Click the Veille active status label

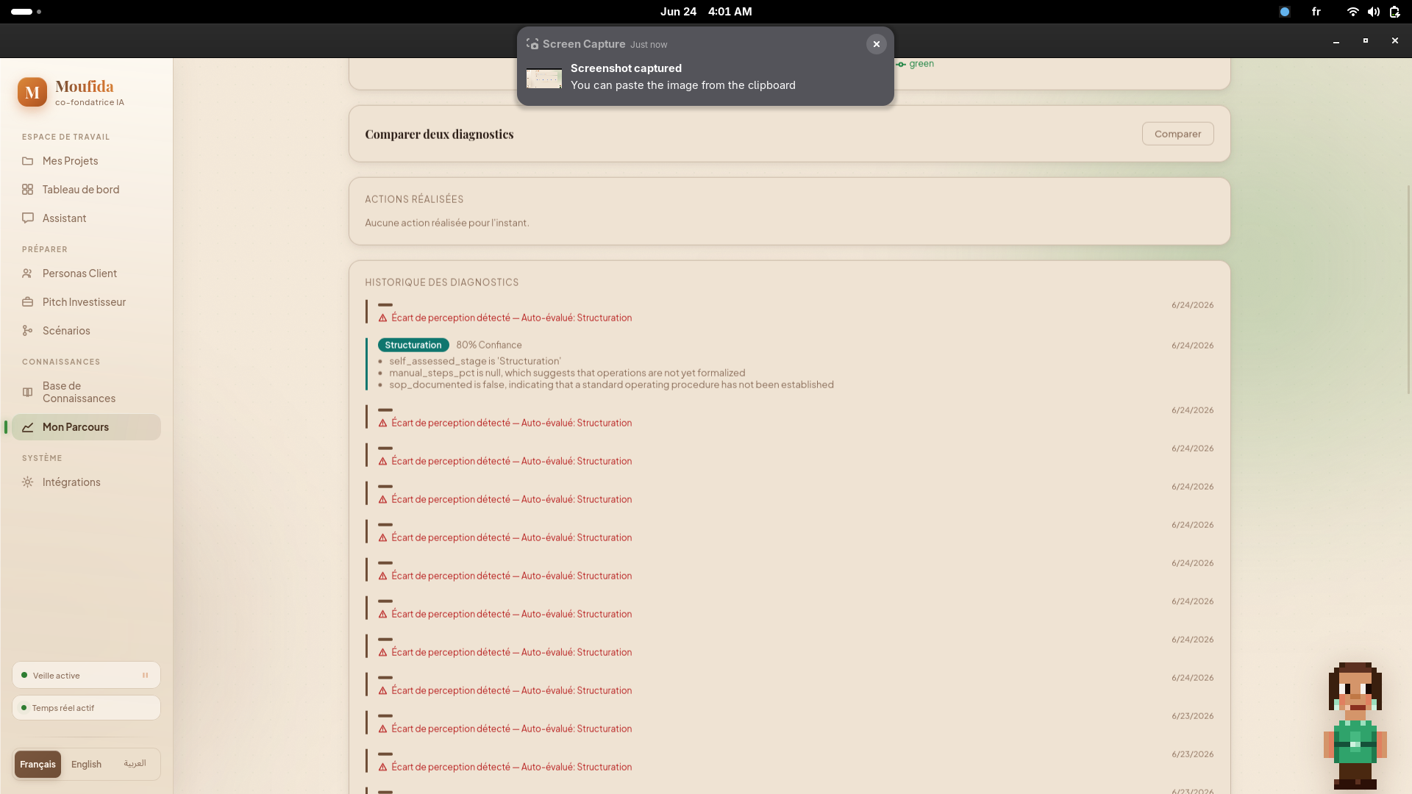tap(56, 676)
